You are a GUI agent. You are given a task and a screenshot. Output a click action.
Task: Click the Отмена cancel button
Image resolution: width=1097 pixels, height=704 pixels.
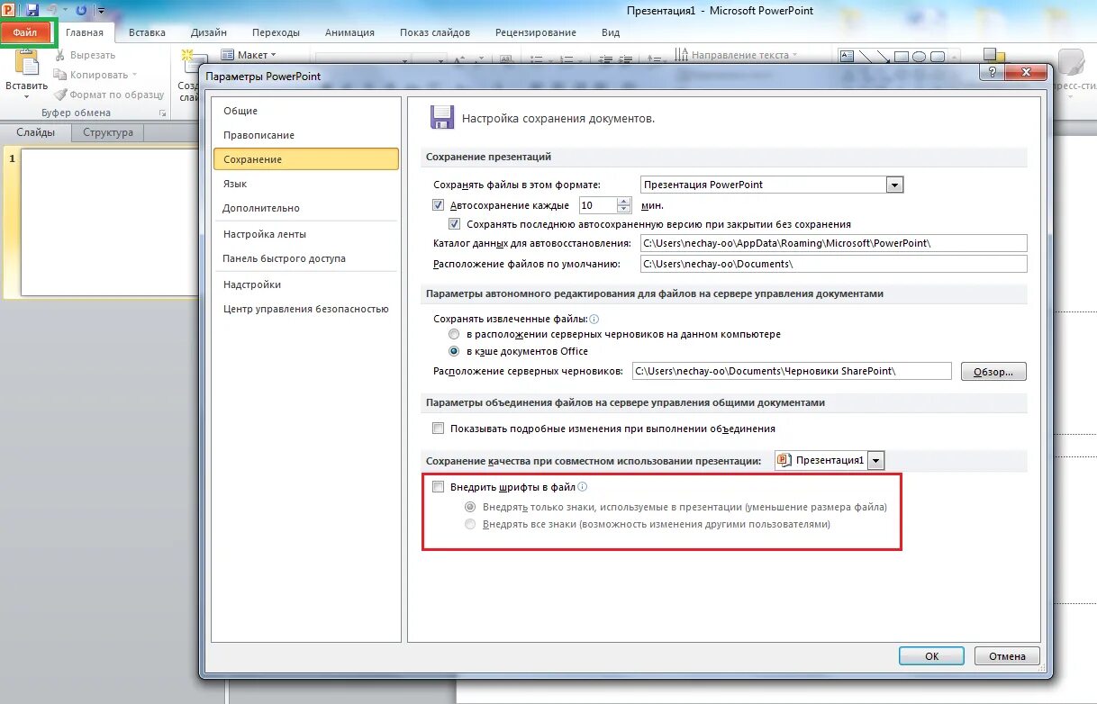pos(1007,656)
